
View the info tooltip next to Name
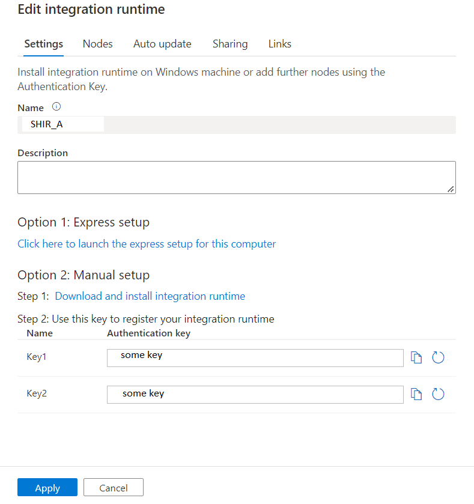tap(56, 107)
